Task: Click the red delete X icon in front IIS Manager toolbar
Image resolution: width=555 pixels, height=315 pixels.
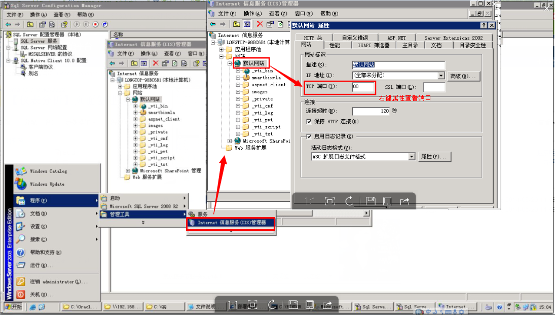Action: 260,24
